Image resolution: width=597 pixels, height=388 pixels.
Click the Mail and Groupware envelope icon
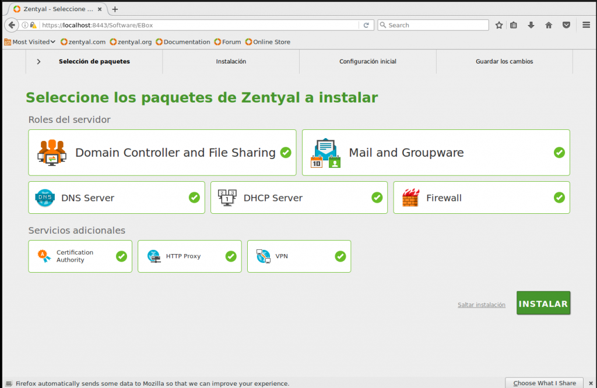point(325,153)
